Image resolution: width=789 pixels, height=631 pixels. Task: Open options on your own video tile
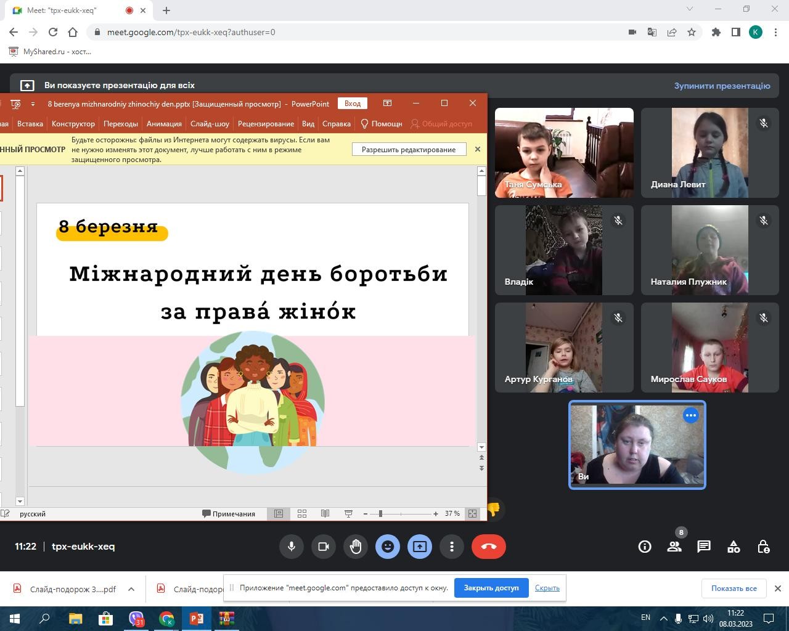[691, 415]
